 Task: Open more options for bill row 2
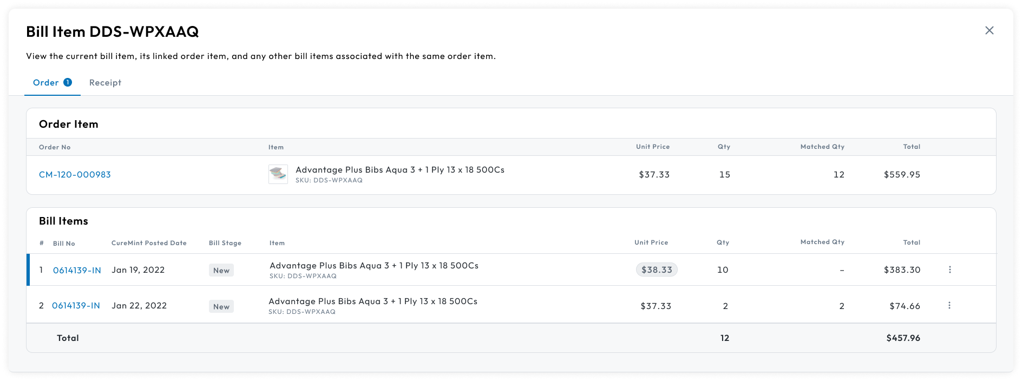click(x=949, y=306)
